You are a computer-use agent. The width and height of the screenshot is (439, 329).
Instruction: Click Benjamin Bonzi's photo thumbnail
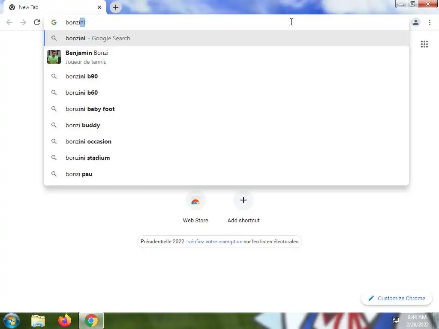pyautogui.click(x=54, y=57)
